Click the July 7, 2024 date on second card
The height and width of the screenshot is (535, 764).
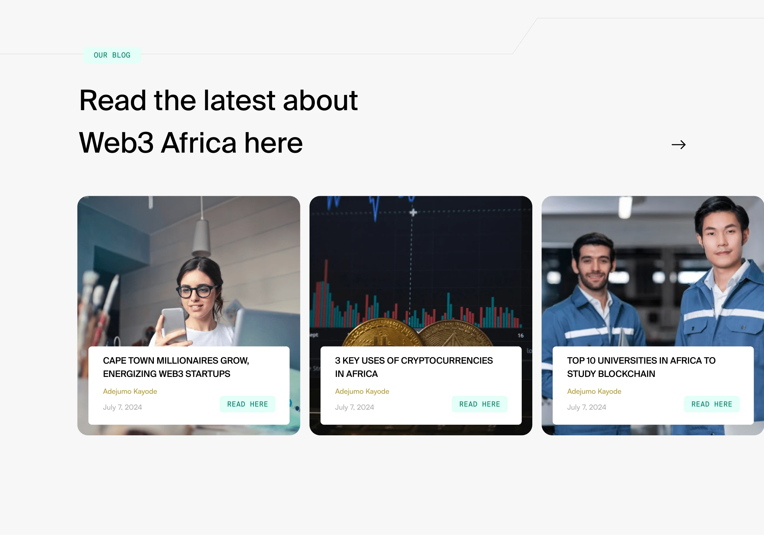[x=354, y=407]
